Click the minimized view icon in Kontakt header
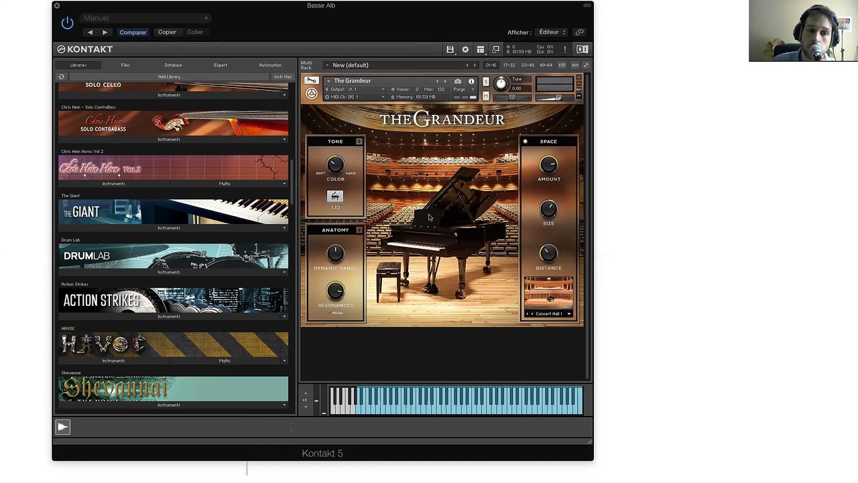The height and width of the screenshot is (483, 858). [496, 50]
